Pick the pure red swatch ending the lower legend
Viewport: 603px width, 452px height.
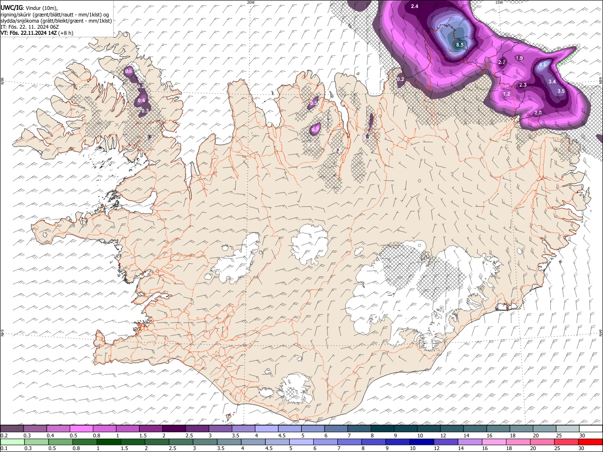pyautogui.click(x=590, y=442)
